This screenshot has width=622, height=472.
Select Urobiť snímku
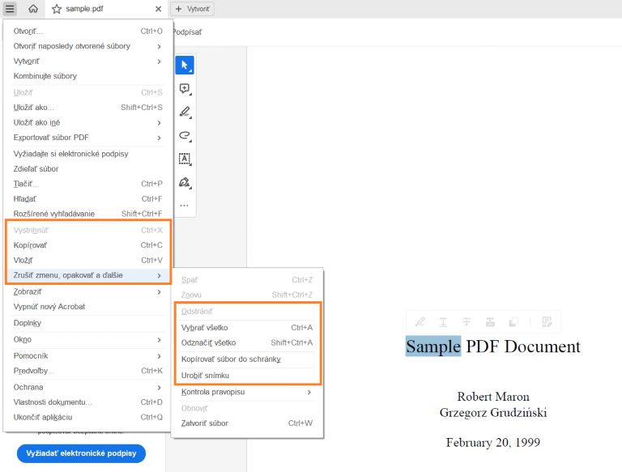click(x=247, y=375)
